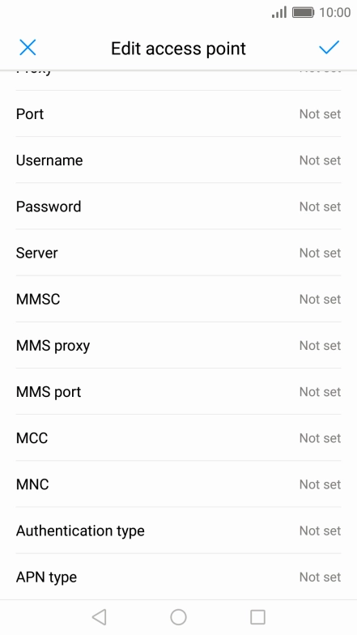Viewport: 357px width, 635px height.
Task: Tap the battery icon in status bar
Action: point(303,12)
